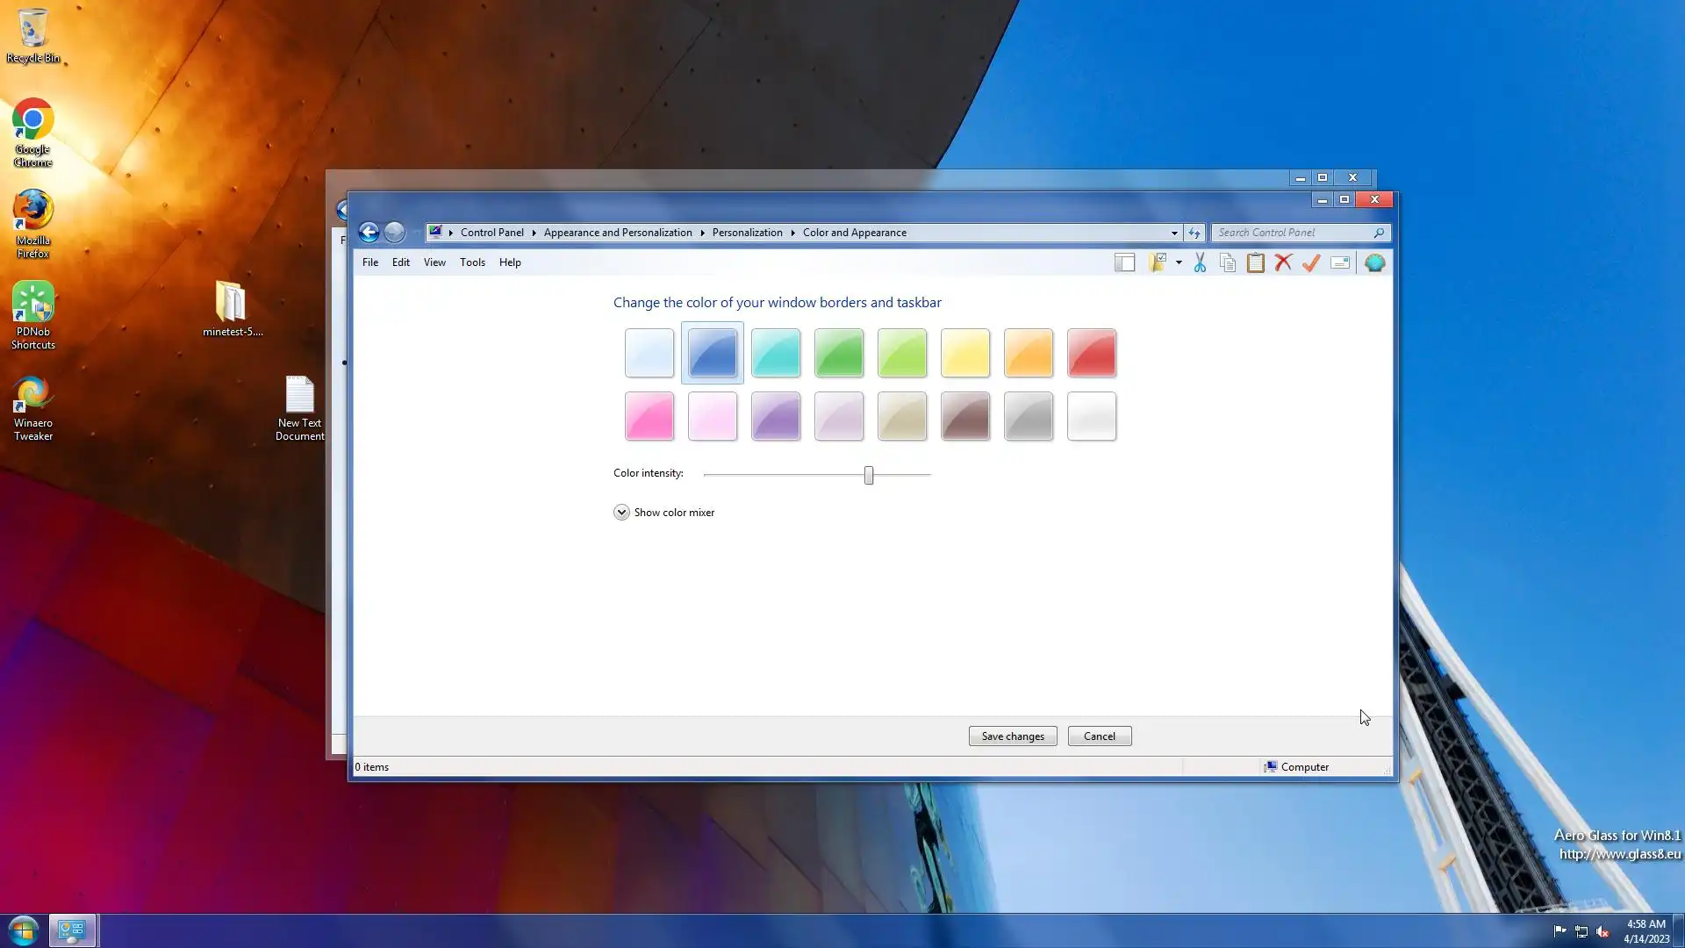Image resolution: width=1685 pixels, height=948 pixels.
Task: Click the Search Control Panel field
Action: click(1292, 233)
